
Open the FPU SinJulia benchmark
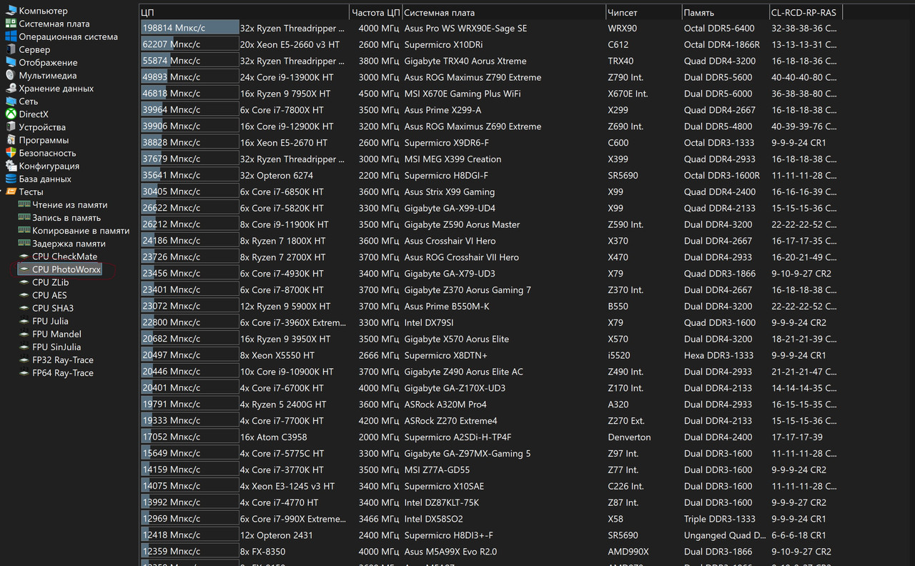[x=56, y=347]
